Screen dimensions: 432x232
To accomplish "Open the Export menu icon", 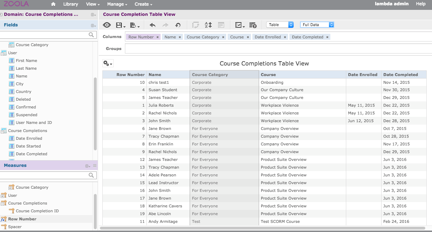I will (134, 25).
